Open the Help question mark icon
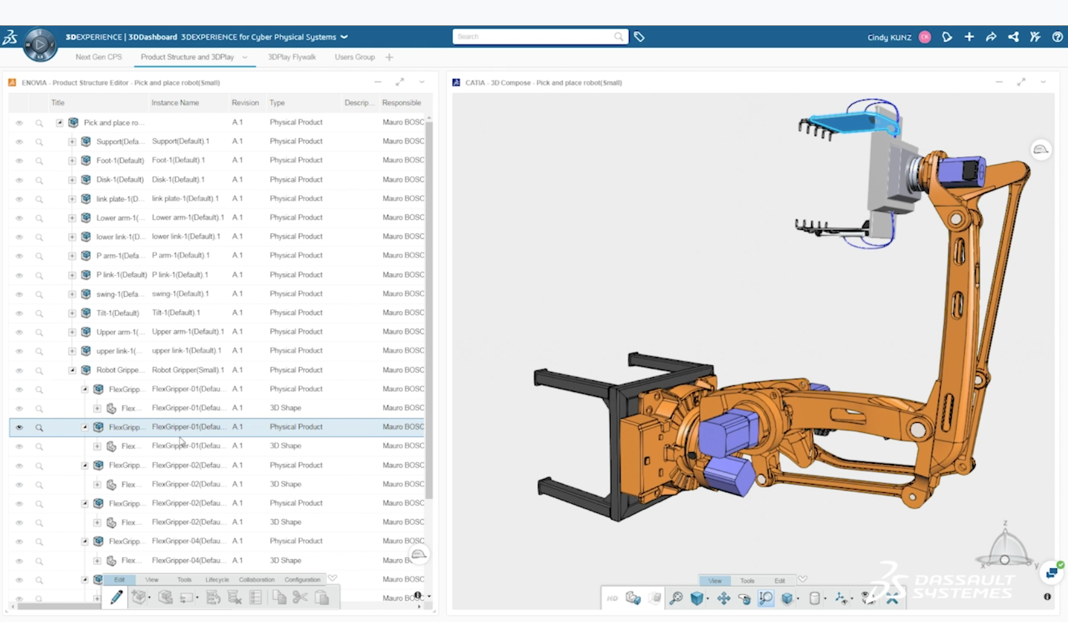Image resolution: width=1068 pixels, height=622 pixels. [x=1057, y=37]
